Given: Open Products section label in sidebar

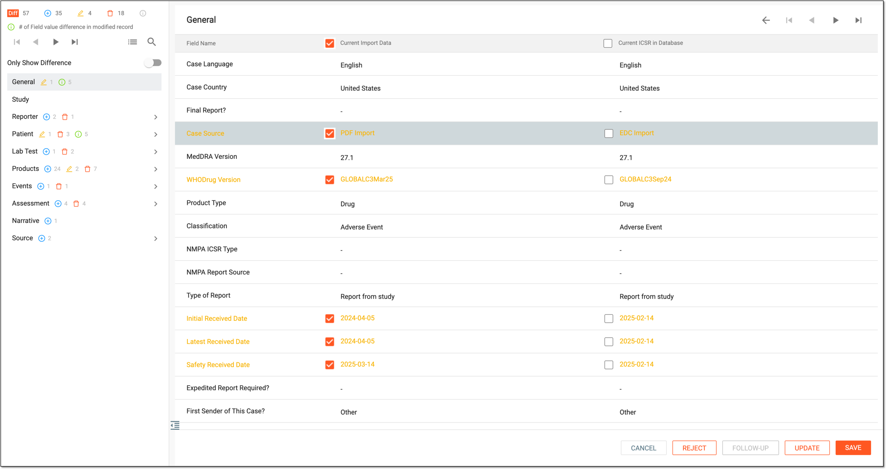Looking at the screenshot, I should [26, 168].
